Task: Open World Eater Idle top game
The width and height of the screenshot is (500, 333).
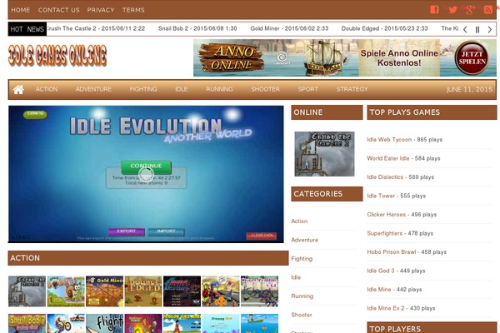Action: [x=388, y=158]
